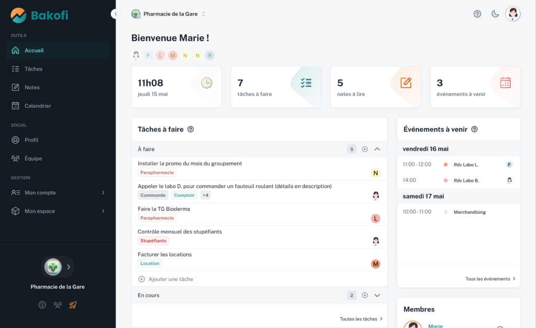Go to Calendrier in the sidebar
The width and height of the screenshot is (536, 328).
tap(38, 106)
